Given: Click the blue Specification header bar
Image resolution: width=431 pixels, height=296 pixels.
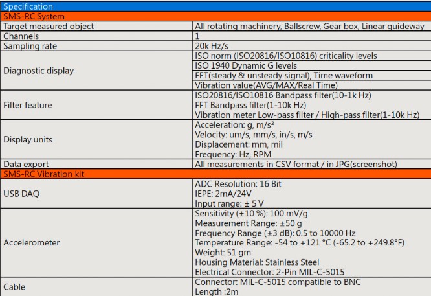Looking at the screenshot, I should [215, 6].
